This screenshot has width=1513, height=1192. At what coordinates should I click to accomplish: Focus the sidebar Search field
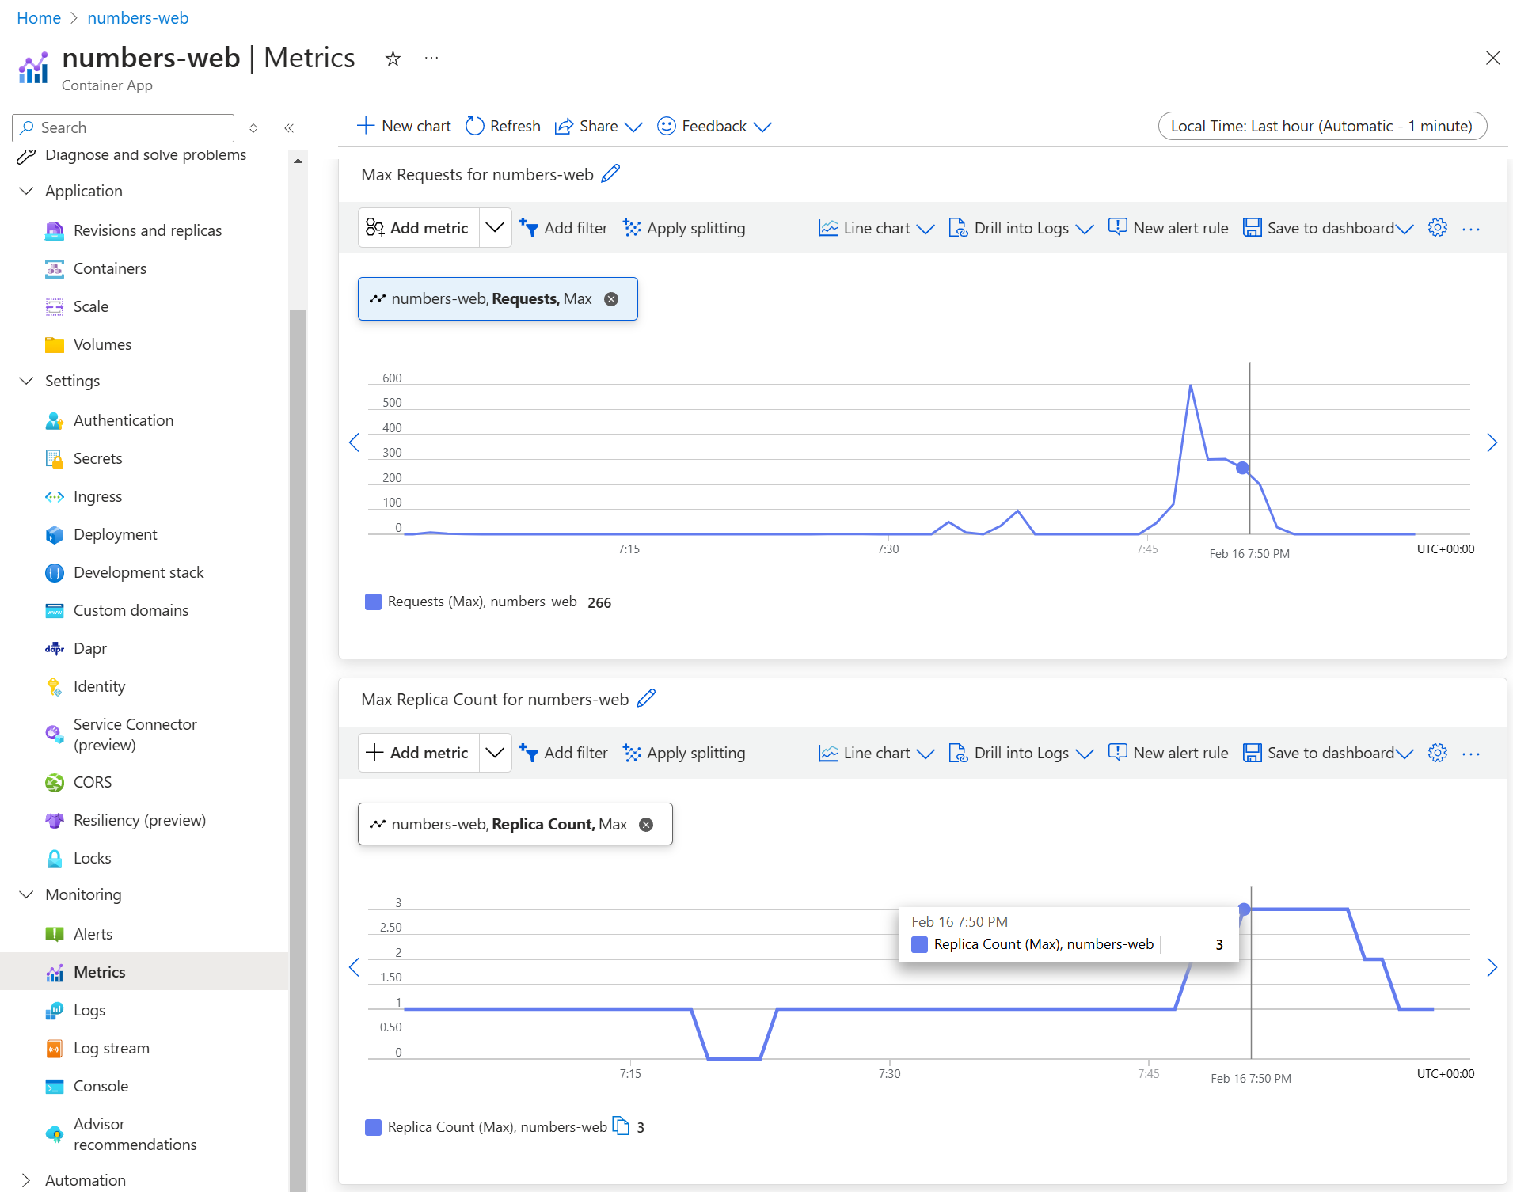coord(124,127)
